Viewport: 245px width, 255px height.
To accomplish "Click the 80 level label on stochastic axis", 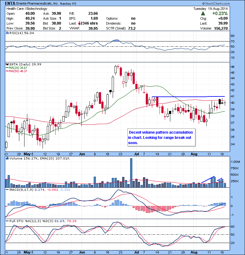I will [232, 226].
